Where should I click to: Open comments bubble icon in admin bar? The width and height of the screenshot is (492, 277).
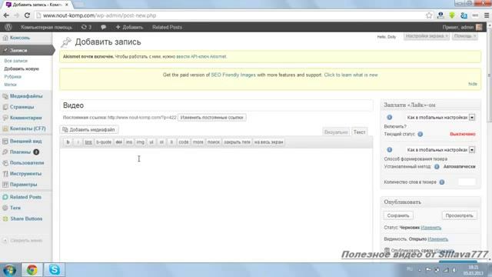[103, 28]
